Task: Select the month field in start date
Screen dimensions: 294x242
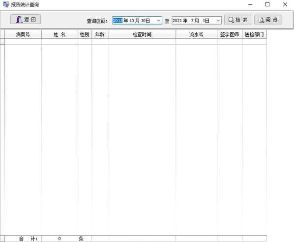Action: pos(131,21)
